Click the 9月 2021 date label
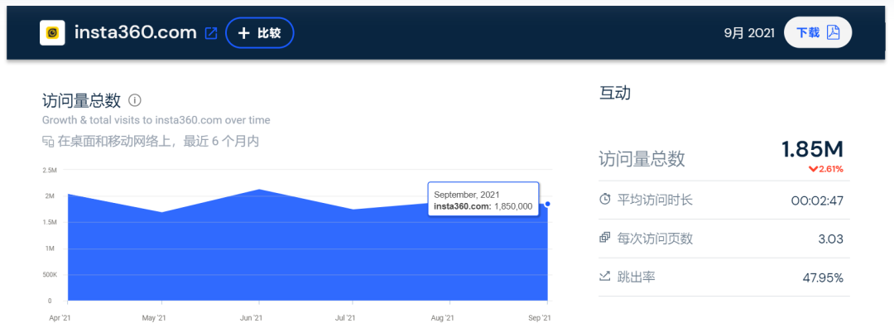The height and width of the screenshot is (333, 894). (748, 33)
